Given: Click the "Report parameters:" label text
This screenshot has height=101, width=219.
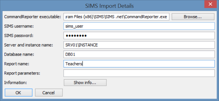Looking at the screenshot, I should tap(22, 73).
